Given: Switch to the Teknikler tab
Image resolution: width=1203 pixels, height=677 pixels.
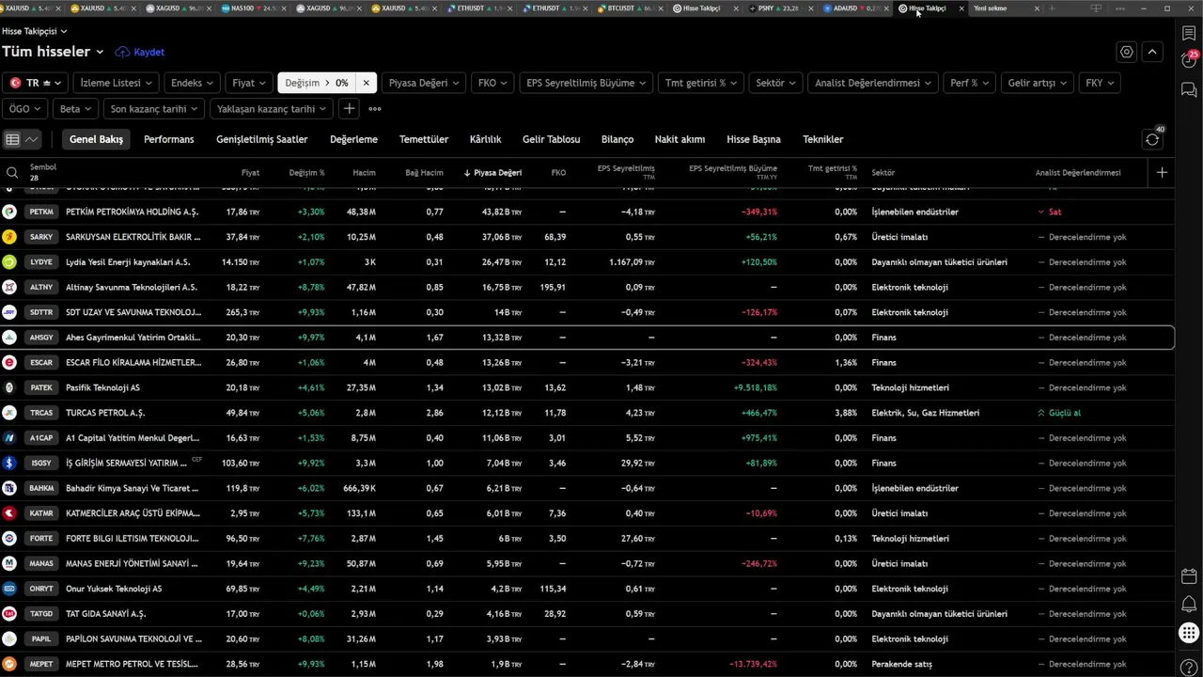Looking at the screenshot, I should (x=822, y=139).
